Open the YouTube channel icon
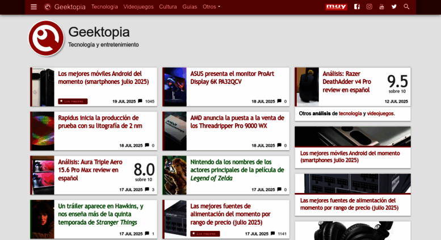The image size is (441, 240). (381, 7)
